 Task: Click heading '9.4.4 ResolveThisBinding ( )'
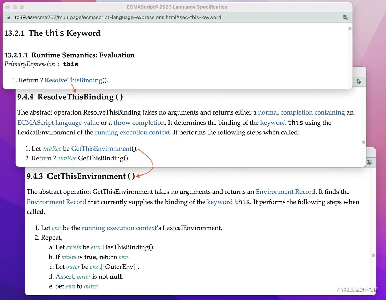[x=70, y=97]
